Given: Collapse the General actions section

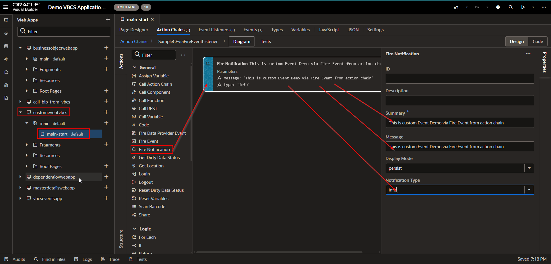Looking at the screenshot, I should pos(135,67).
